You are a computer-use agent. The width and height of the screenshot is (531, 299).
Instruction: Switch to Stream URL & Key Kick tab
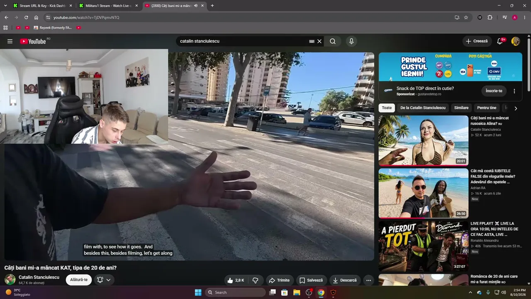[42, 5]
